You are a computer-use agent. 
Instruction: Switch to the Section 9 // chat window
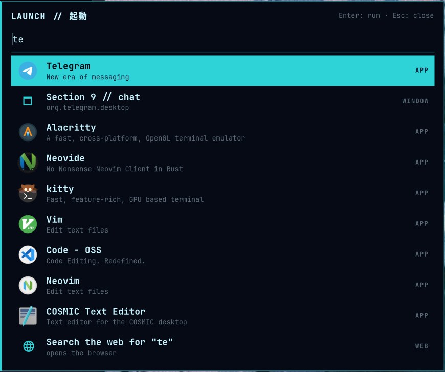pos(222,101)
